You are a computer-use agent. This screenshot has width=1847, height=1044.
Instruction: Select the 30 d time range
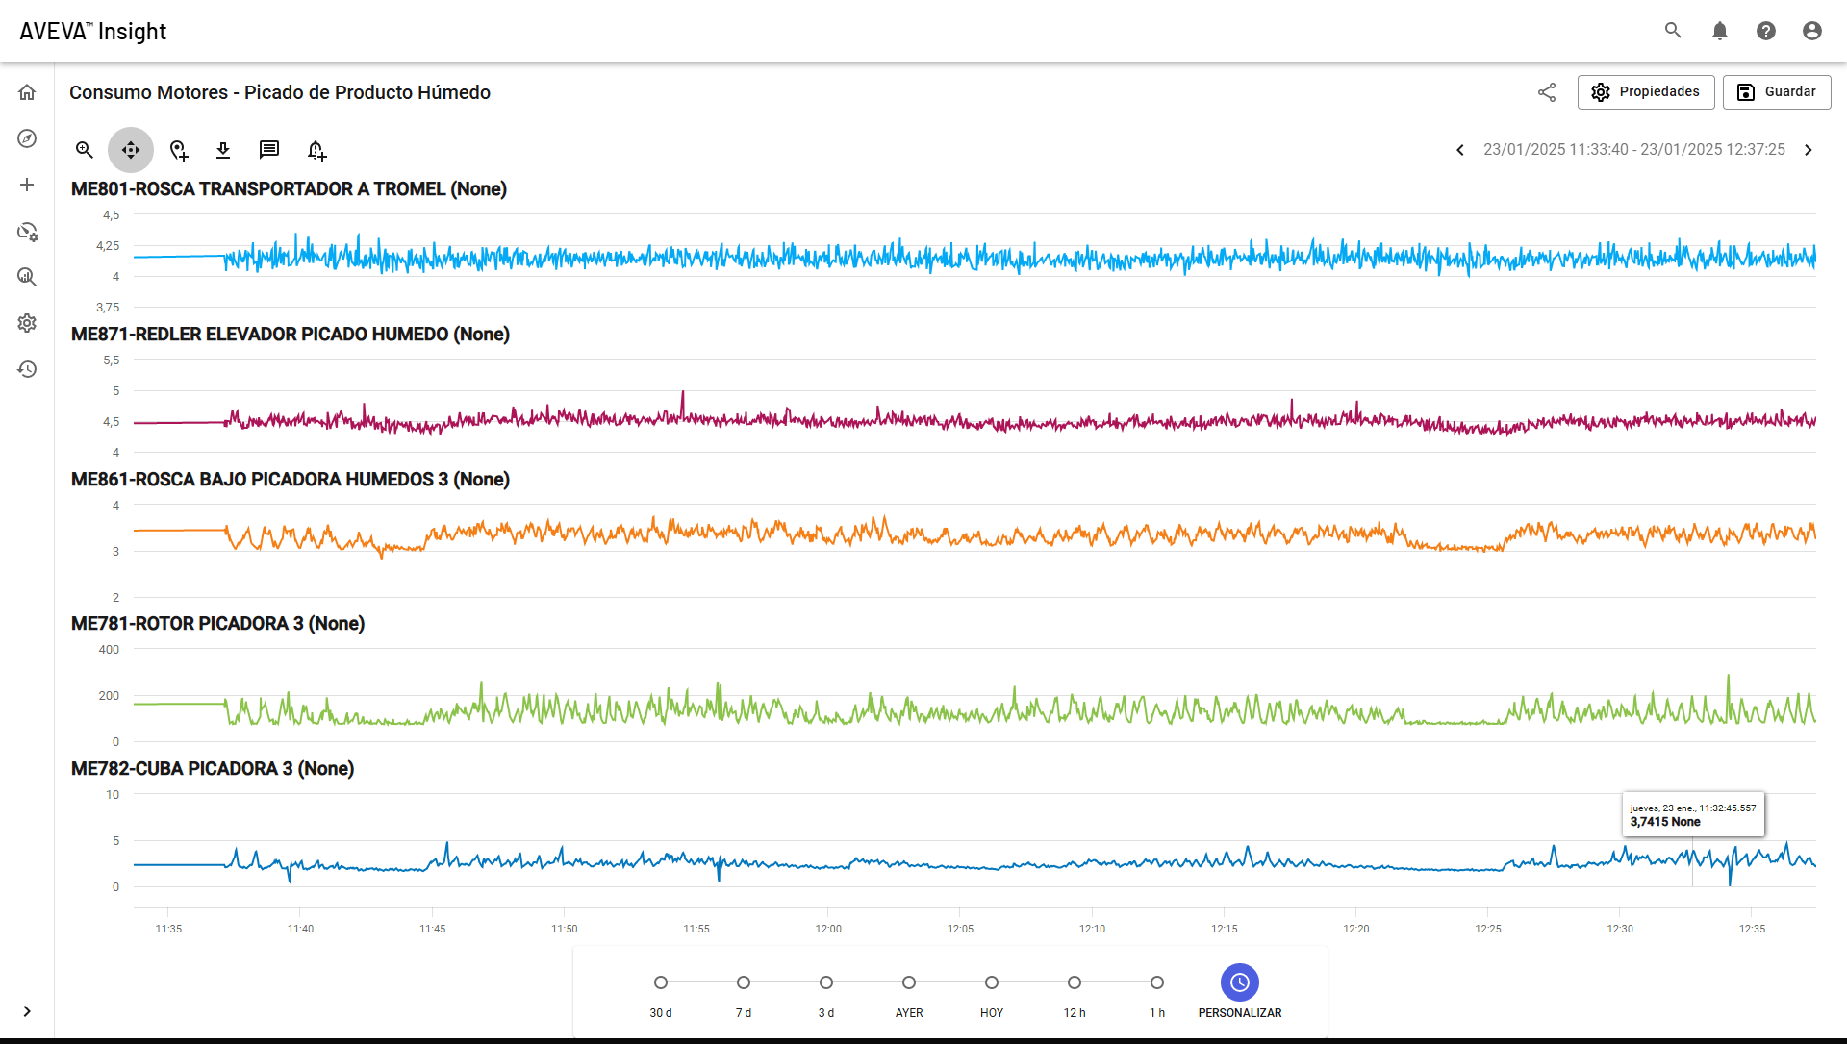(661, 995)
